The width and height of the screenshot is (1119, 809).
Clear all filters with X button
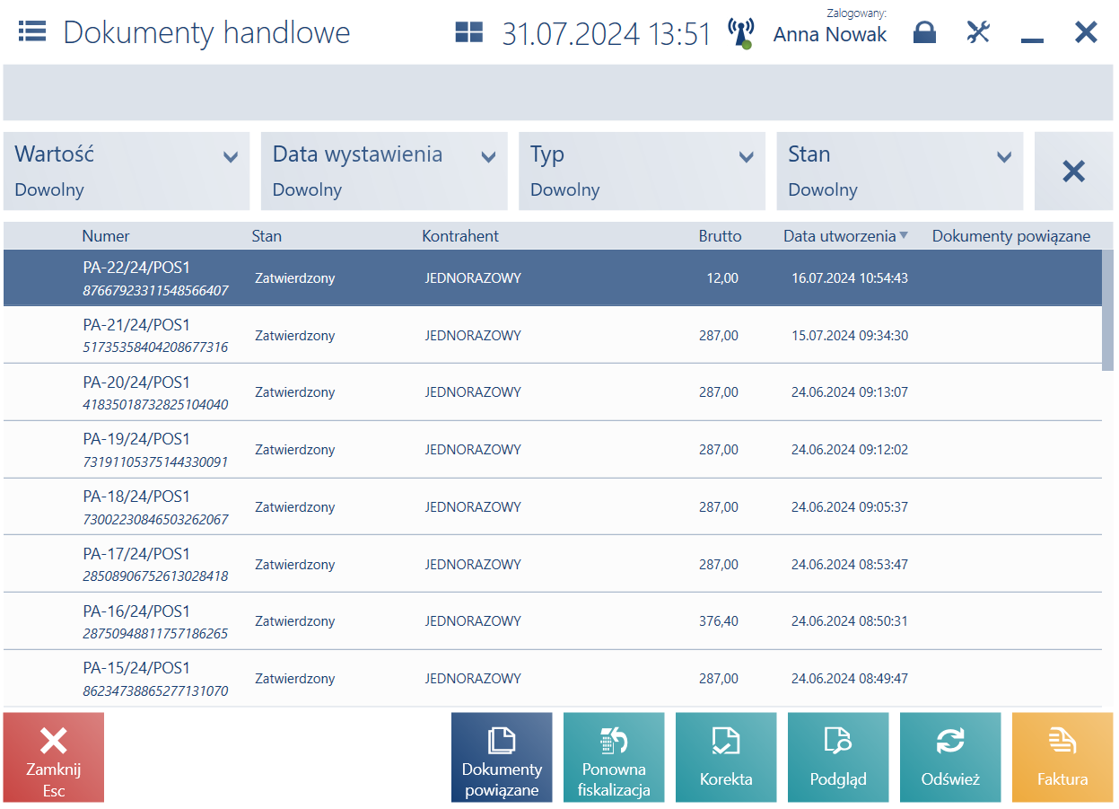(x=1073, y=171)
